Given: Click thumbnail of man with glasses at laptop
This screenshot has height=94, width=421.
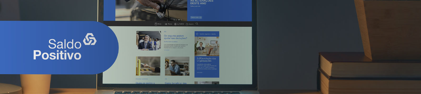Looking at the screenshot, I should coord(177,66).
